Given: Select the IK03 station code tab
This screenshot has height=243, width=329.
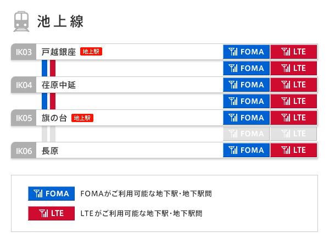Looking at the screenshot, I should click(x=24, y=52).
